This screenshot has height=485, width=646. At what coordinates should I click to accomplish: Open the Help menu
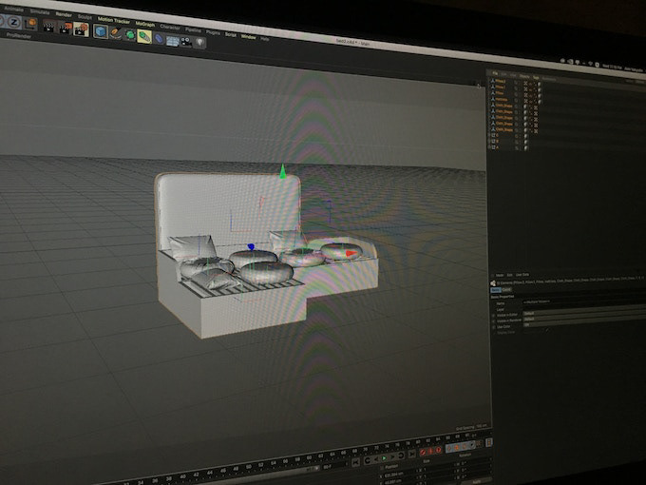point(265,38)
